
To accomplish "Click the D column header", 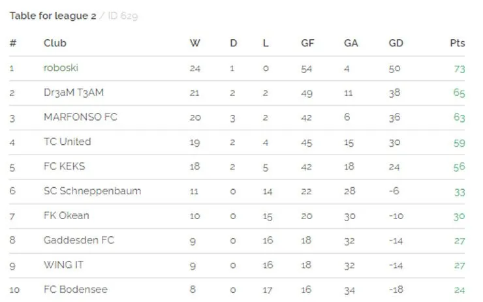I will tap(234, 43).
